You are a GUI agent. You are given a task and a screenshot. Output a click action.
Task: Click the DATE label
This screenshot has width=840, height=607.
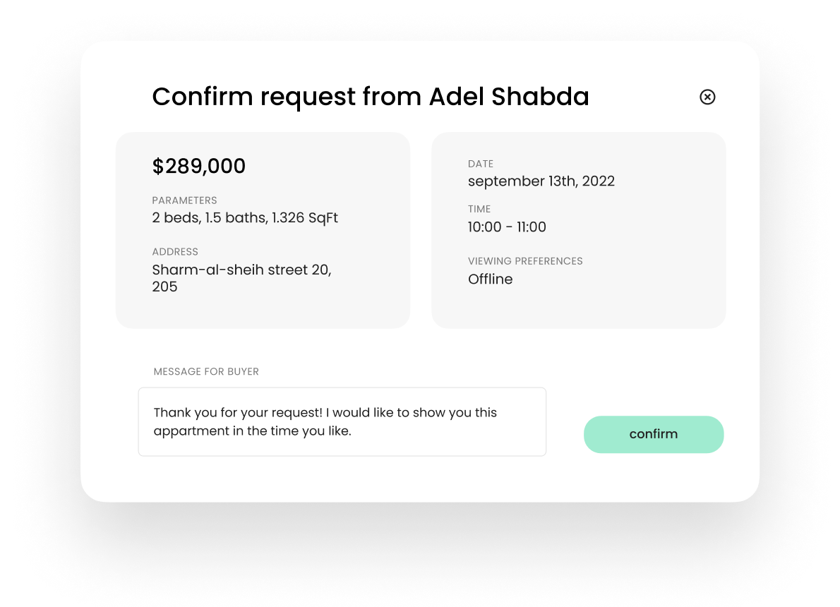click(x=481, y=164)
